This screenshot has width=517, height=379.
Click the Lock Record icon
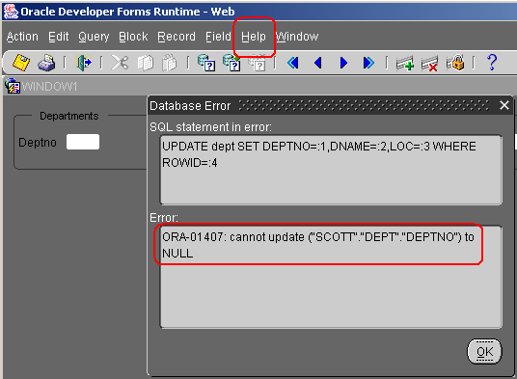click(x=455, y=63)
